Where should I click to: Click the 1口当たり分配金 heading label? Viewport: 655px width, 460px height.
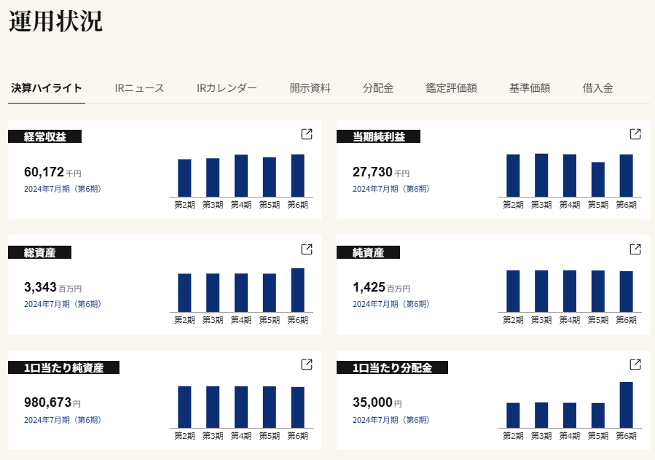392,367
